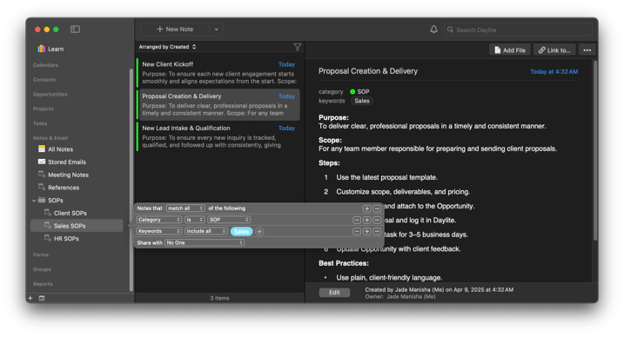Remove a rule with minus on the 'Notes that' row
This screenshot has height=337, width=624.
[377, 208]
